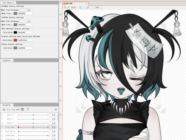Click 'Canvas display settings' heading

coord(12,44)
